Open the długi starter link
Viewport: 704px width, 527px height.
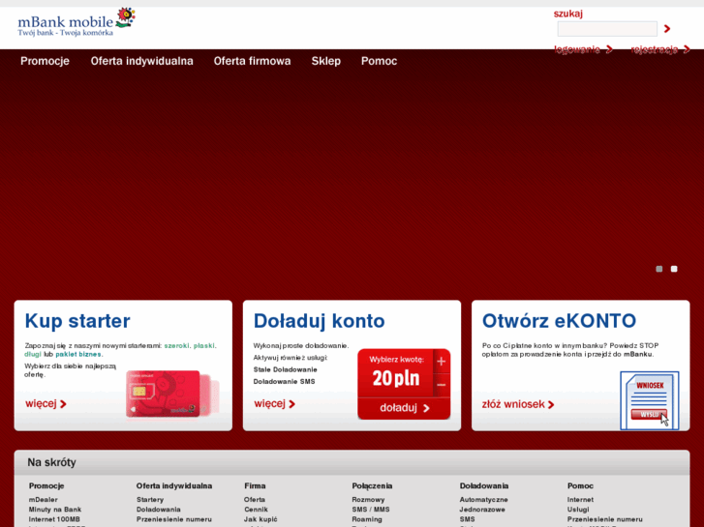(33, 354)
